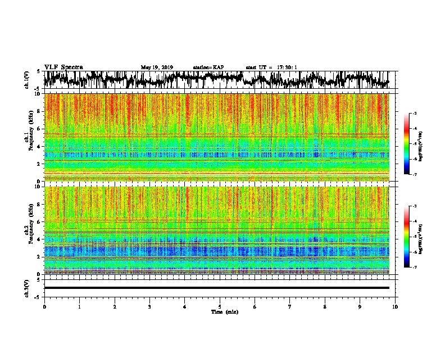Click the "8" kHz tick of ch.1 spectrogram
The width and height of the screenshot is (445, 344).
pyautogui.click(x=40, y=111)
